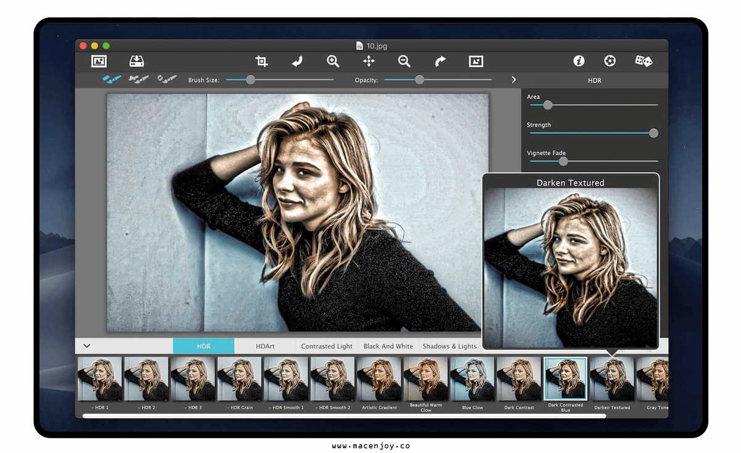This screenshot has height=453, width=741.
Task: Collapse the presets strip with the down chevron
Action: coord(87,346)
